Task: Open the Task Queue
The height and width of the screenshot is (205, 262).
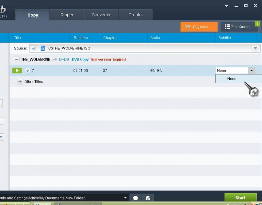Action: click(239, 27)
